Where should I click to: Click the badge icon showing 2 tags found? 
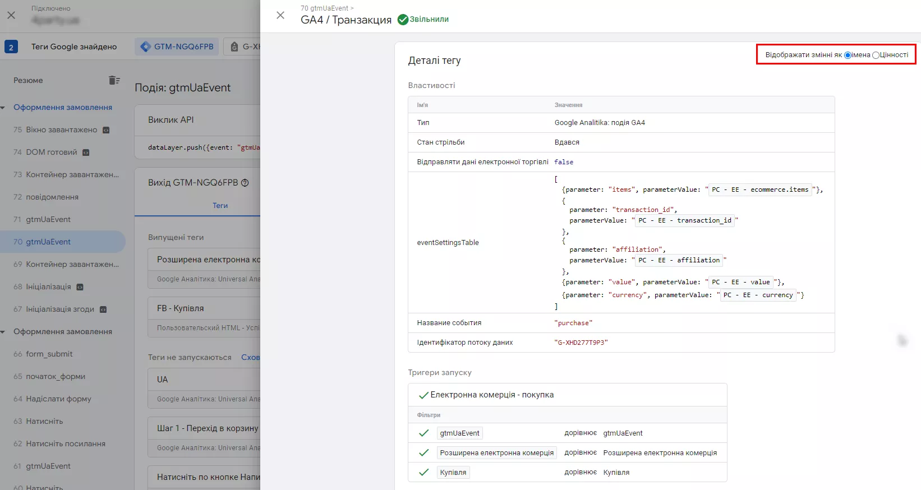(x=11, y=47)
